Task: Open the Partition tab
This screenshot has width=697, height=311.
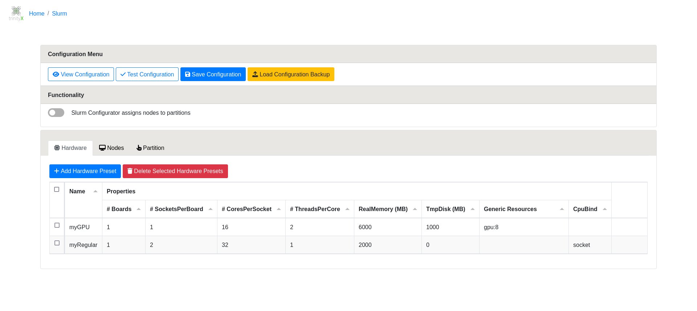Action: [x=150, y=148]
